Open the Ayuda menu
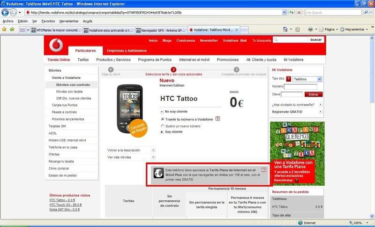 point(88,21)
